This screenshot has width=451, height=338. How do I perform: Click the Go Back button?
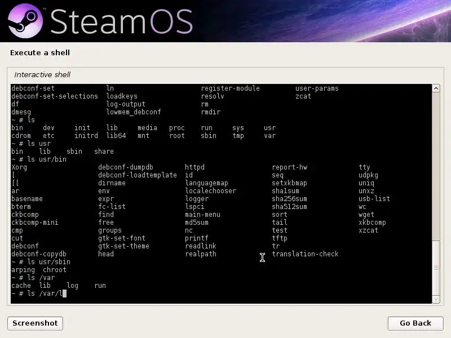[415, 323]
